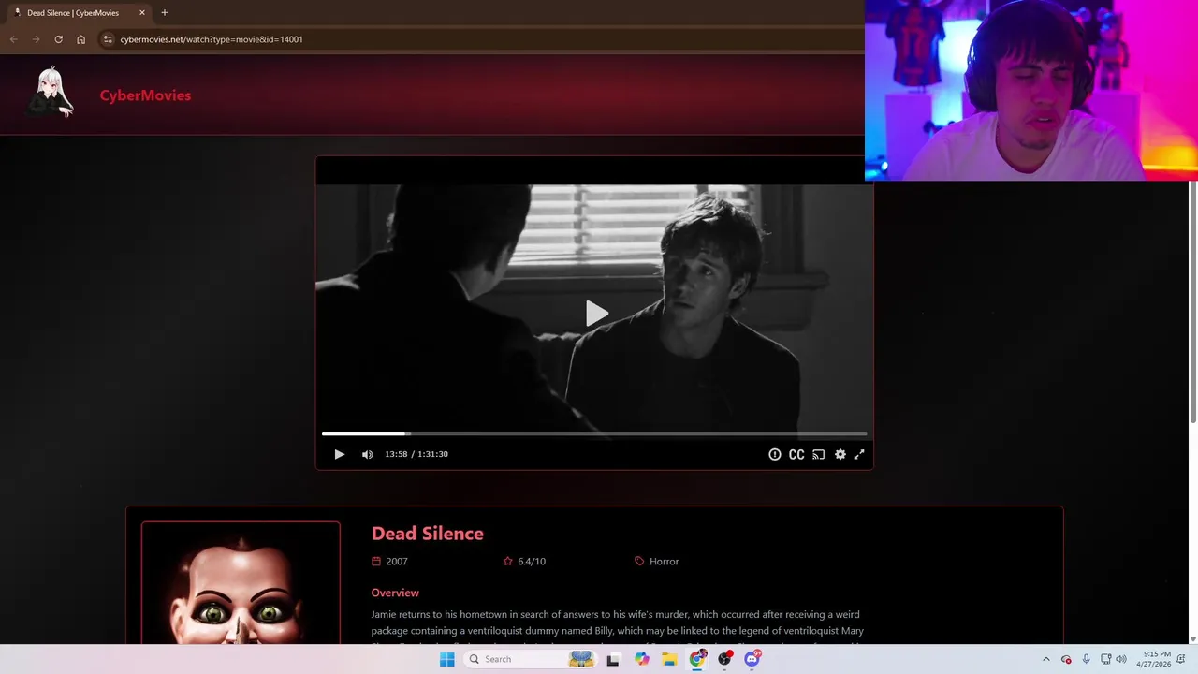Click the red security tray icon
1198x674 pixels.
point(1066,659)
